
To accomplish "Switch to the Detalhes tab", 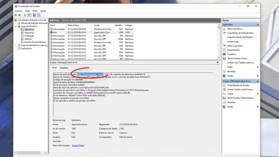I will (64, 68).
